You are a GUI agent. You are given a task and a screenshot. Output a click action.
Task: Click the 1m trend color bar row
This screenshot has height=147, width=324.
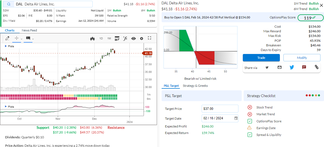coord(59,95)
